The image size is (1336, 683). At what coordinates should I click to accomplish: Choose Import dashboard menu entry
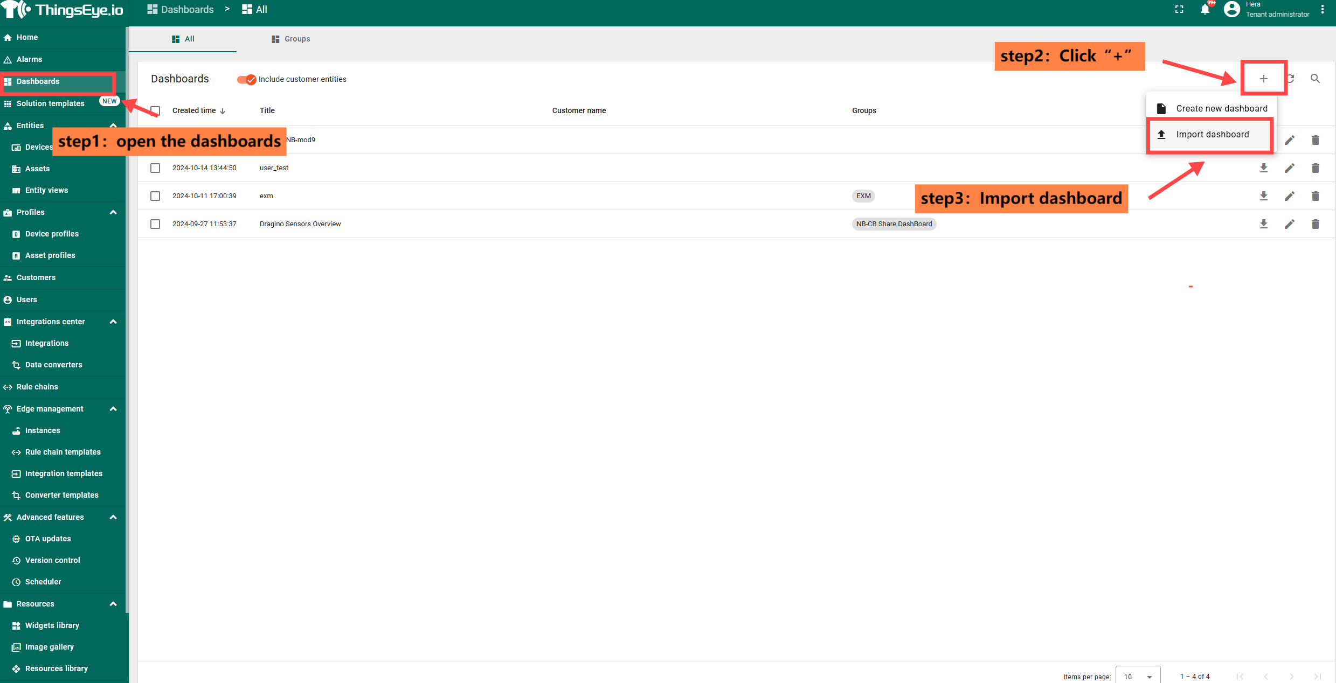click(x=1212, y=135)
